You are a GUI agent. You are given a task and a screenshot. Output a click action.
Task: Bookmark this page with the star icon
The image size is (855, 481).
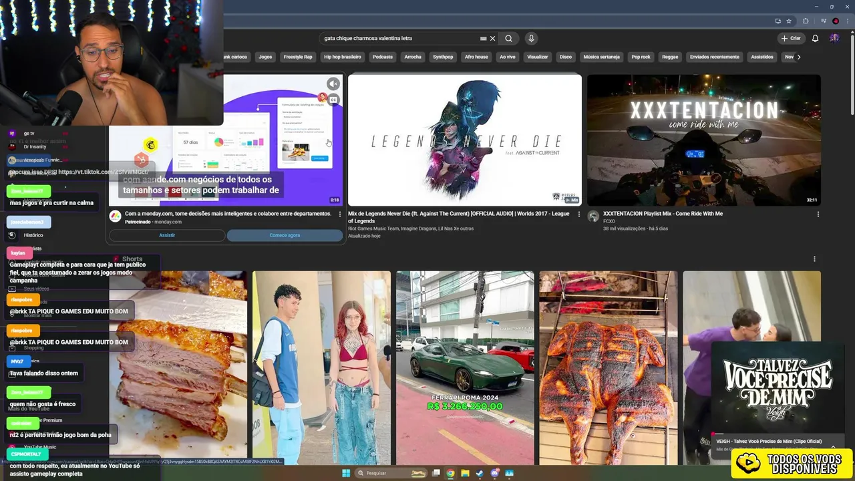(x=789, y=21)
